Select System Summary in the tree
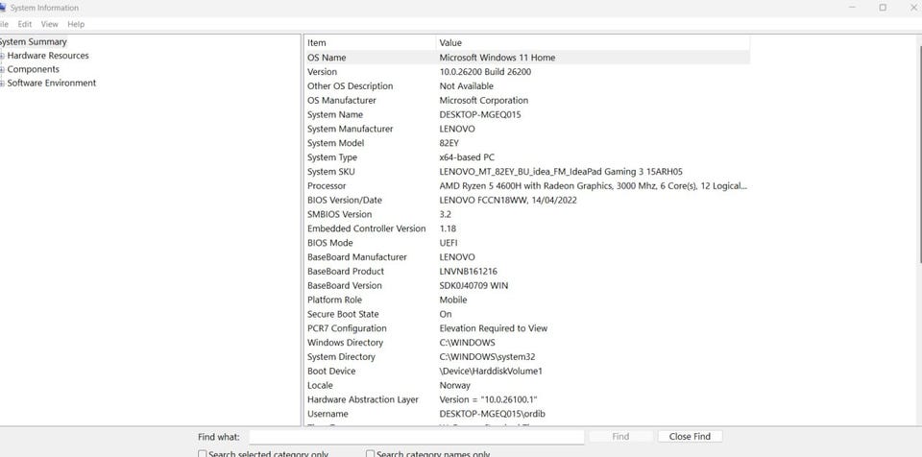This screenshot has width=922, height=457. click(x=33, y=41)
